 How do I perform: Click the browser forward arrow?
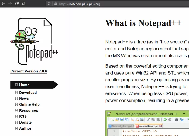point(10,4)
